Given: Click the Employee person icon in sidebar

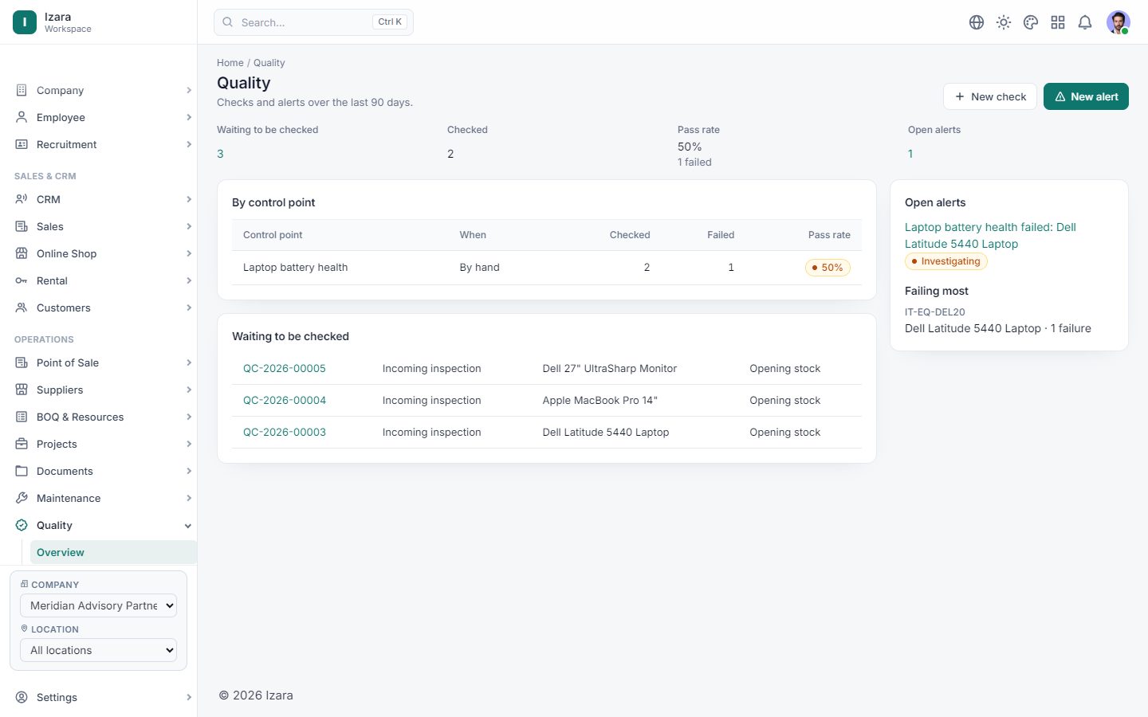Looking at the screenshot, I should pyautogui.click(x=22, y=117).
